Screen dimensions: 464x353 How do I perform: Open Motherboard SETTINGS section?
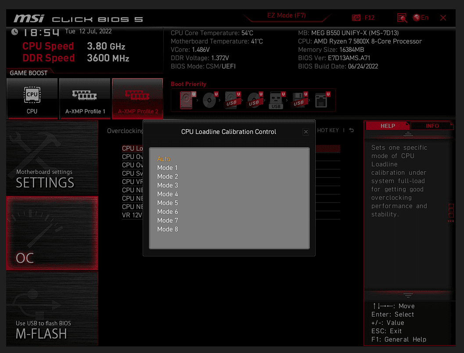coord(52,158)
